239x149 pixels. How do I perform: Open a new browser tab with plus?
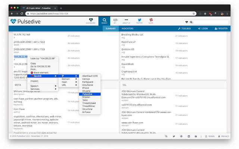[61, 8]
